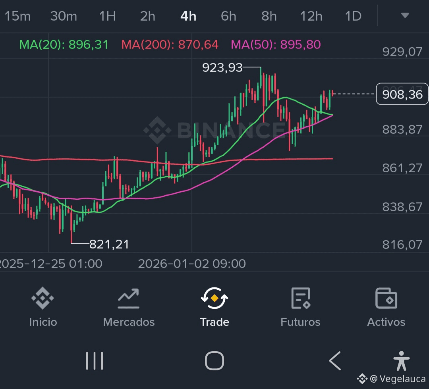This screenshot has height=389, width=429.
Task: Tap the MA(200) indicator label
Action: (x=170, y=44)
